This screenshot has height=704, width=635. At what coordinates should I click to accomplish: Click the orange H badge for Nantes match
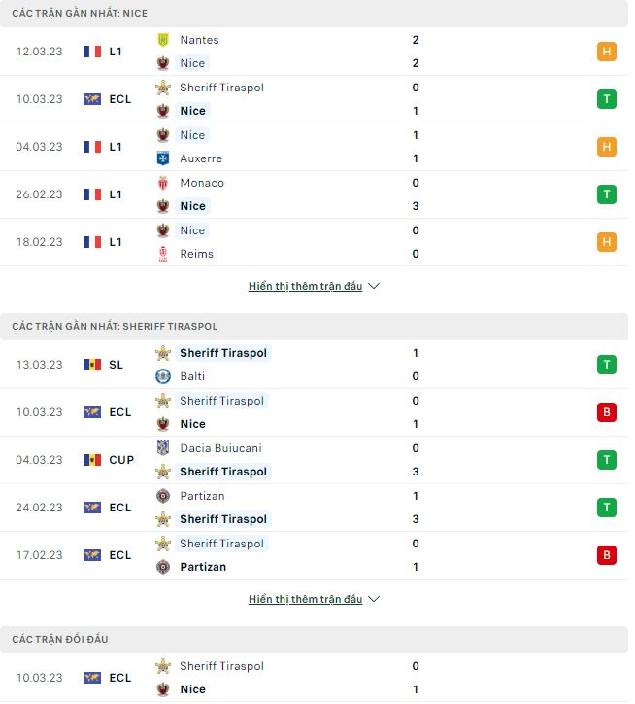click(x=606, y=52)
